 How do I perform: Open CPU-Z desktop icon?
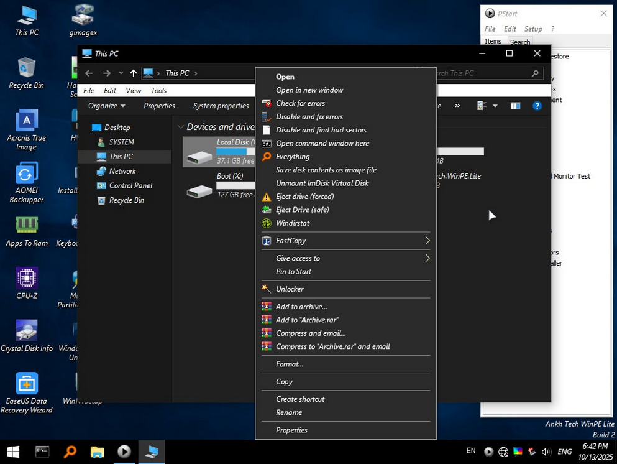27,279
